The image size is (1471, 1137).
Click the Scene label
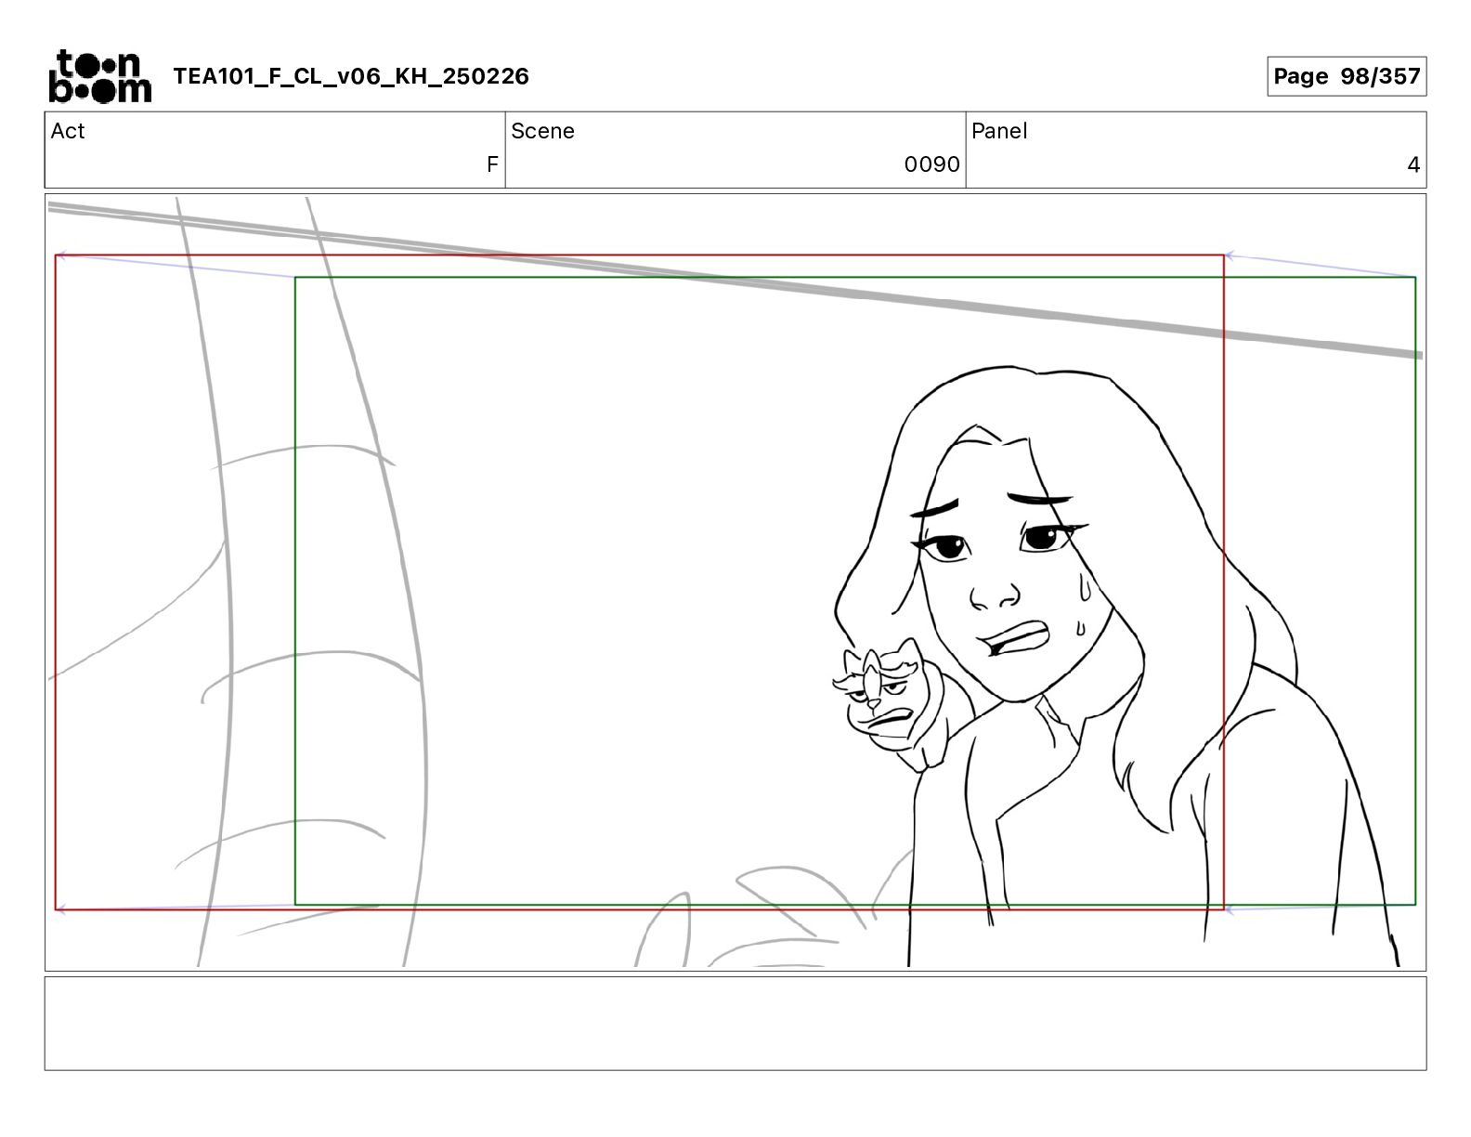542,131
